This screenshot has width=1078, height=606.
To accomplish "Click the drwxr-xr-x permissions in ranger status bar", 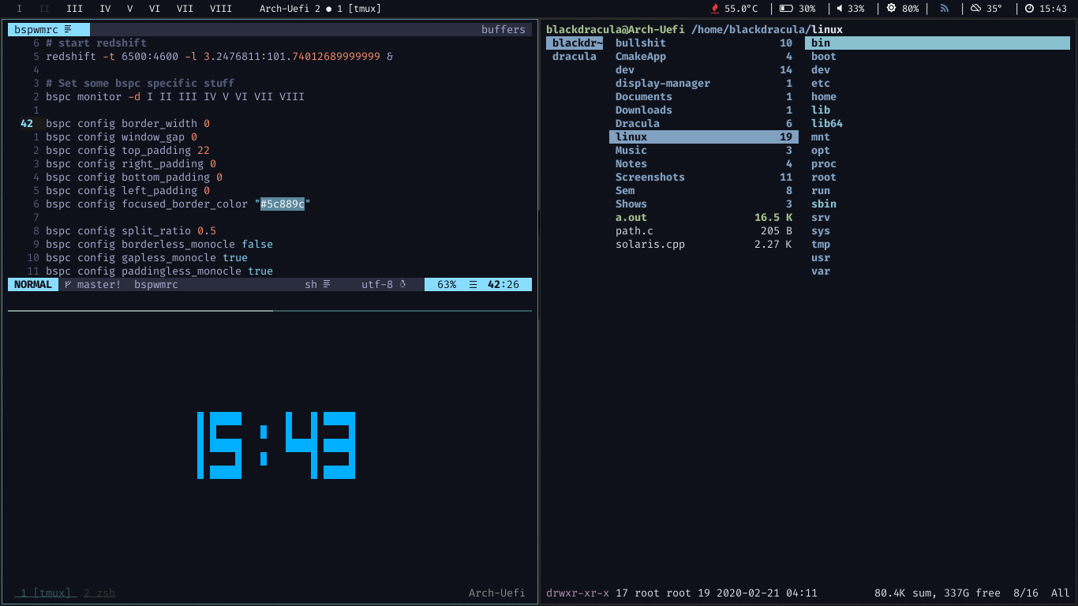I will [x=578, y=593].
